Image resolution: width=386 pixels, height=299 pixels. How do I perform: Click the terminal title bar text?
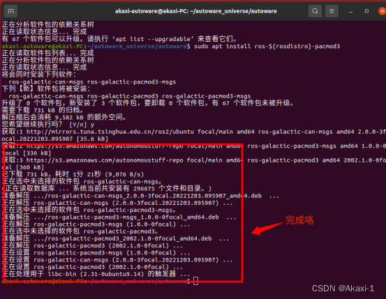pyautogui.click(x=196, y=11)
